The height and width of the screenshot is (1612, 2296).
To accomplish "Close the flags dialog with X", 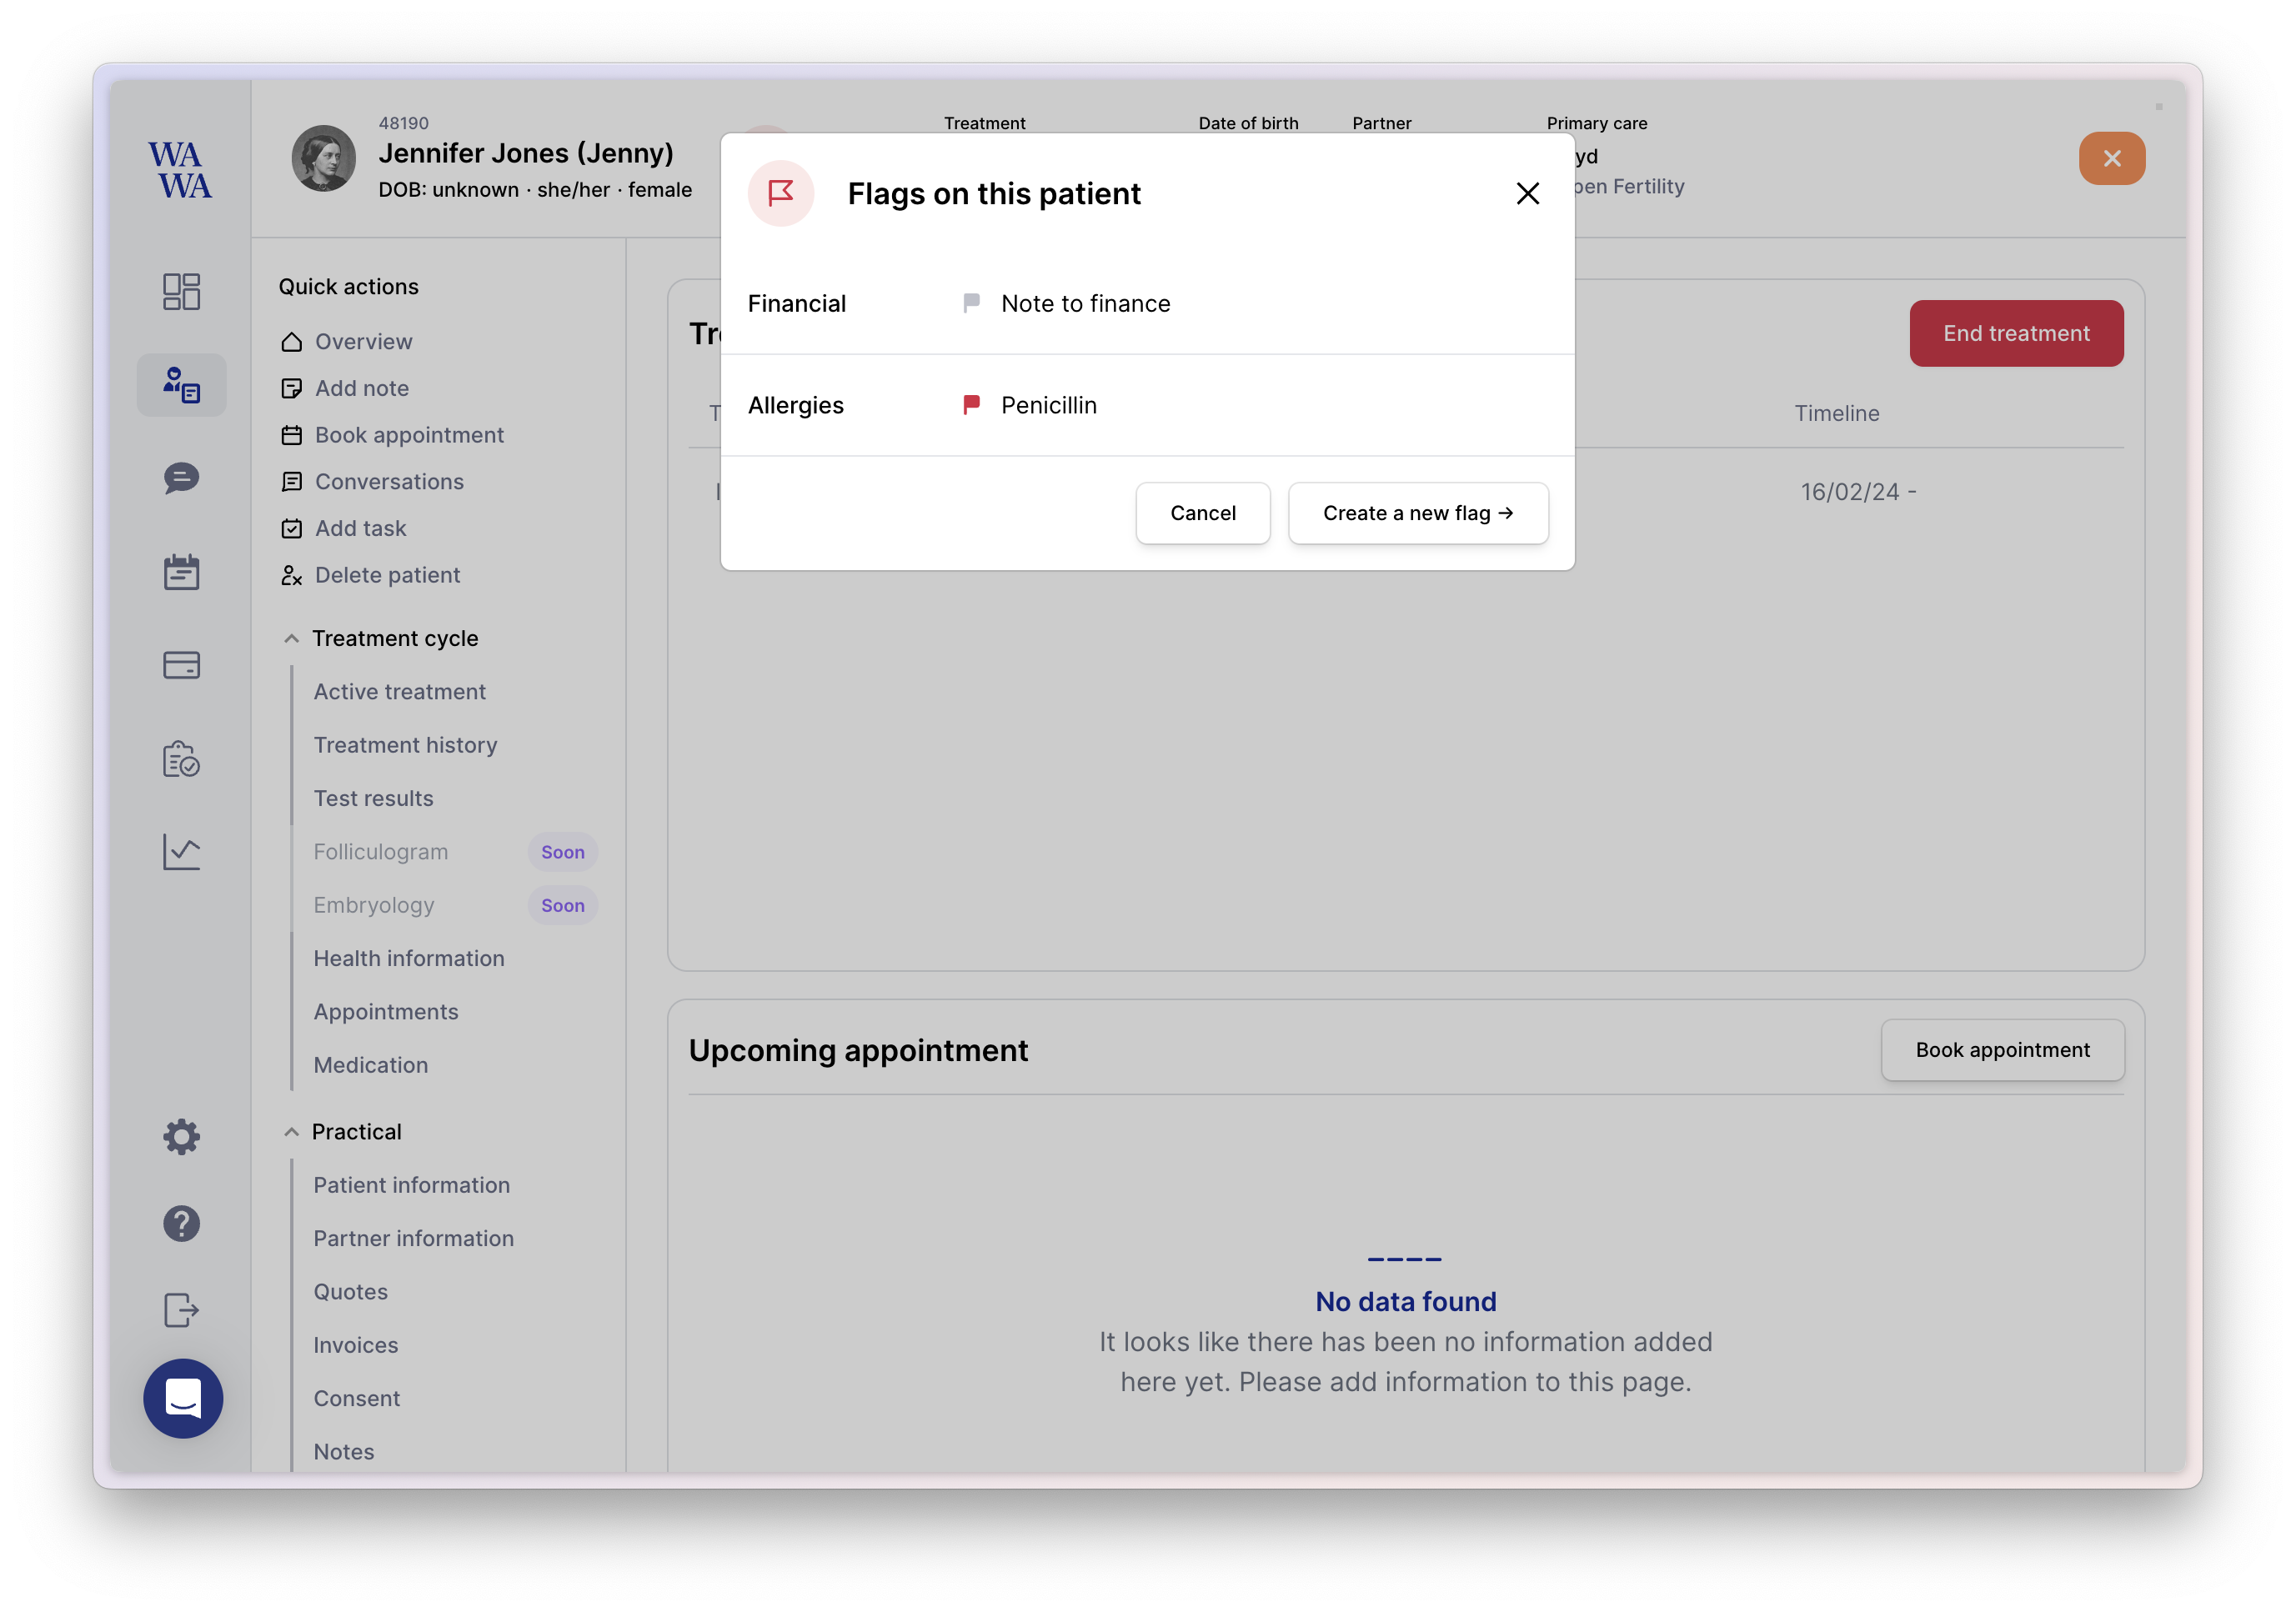I will (1527, 193).
